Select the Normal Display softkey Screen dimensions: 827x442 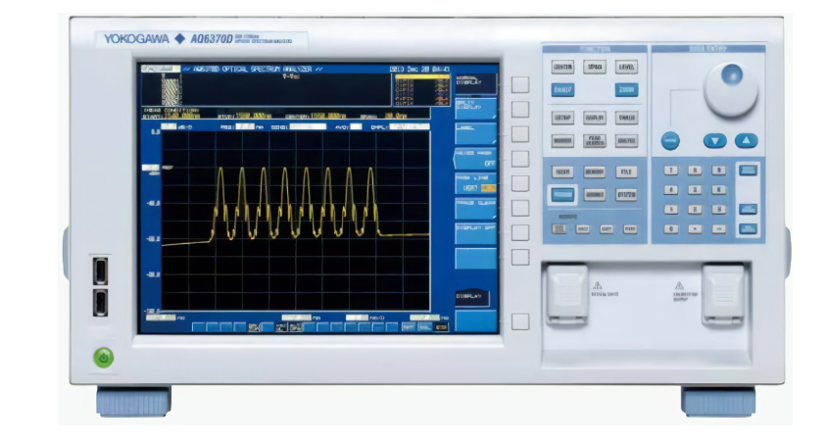pos(476,82)
